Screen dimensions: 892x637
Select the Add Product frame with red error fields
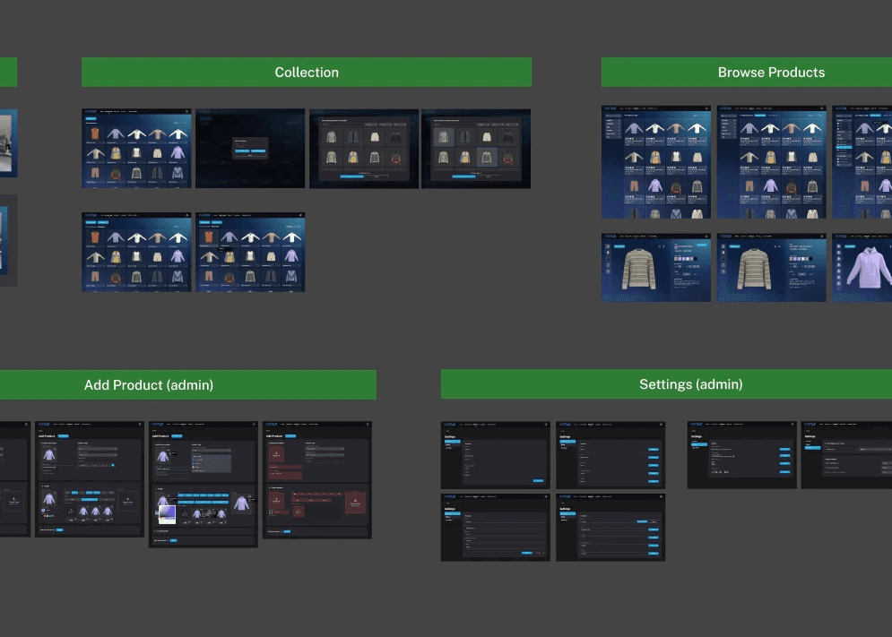316,480
